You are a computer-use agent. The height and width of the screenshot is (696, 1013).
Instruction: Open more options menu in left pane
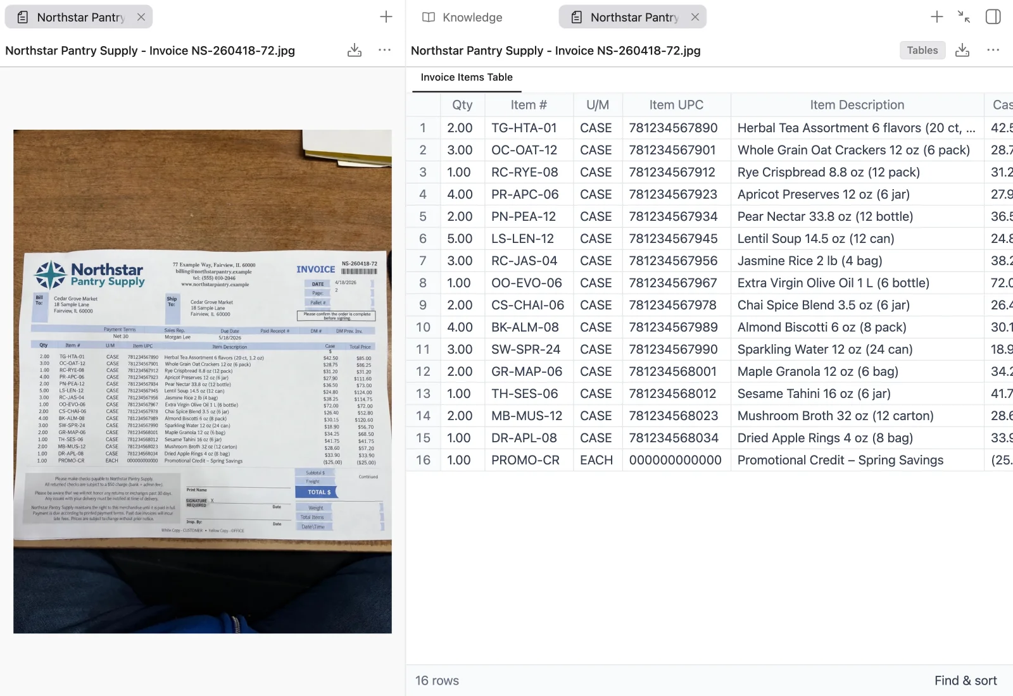[x=384, y=50]
